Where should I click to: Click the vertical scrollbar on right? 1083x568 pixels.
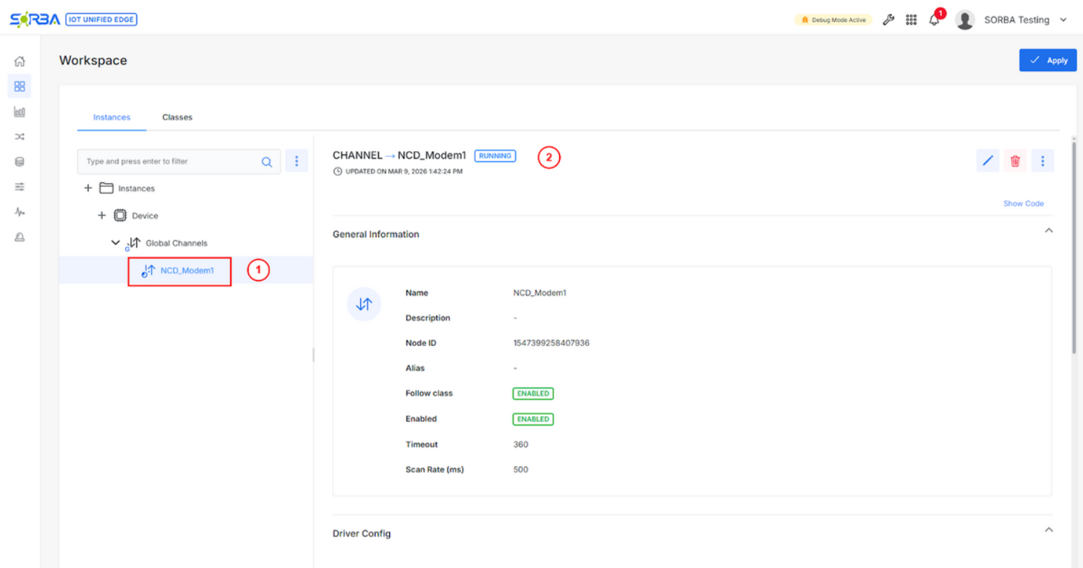1074,246
